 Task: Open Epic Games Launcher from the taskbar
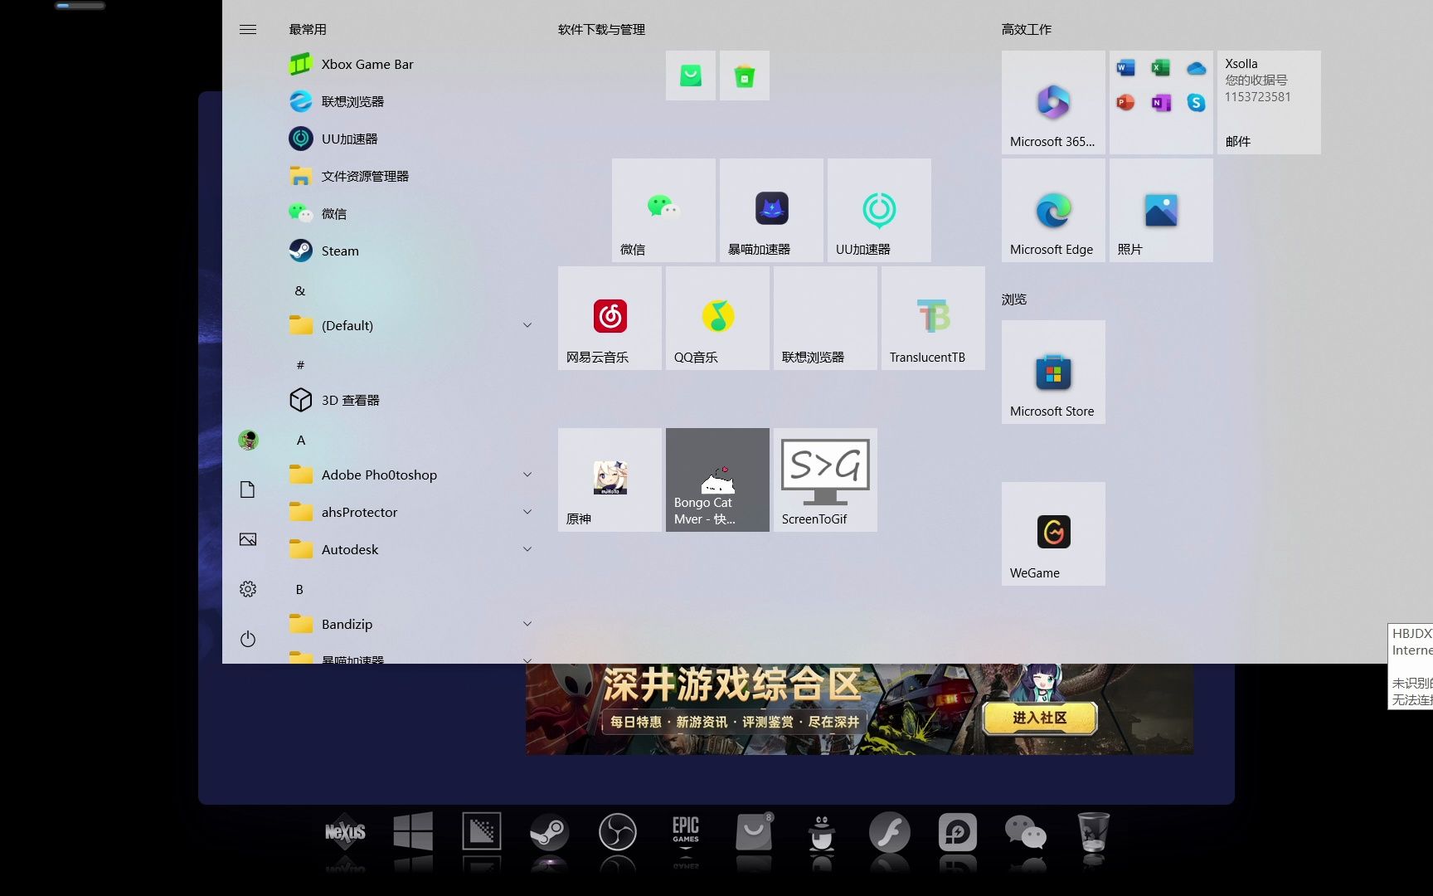pos(685,832)
